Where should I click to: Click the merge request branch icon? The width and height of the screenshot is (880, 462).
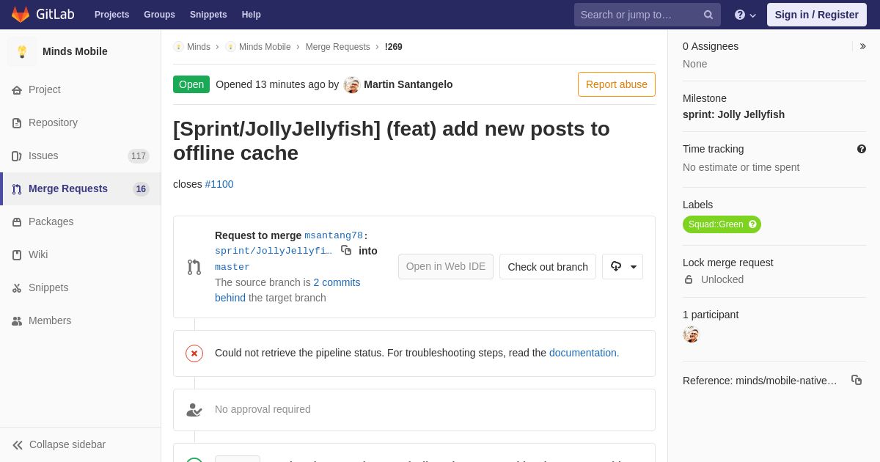[194, 267]
